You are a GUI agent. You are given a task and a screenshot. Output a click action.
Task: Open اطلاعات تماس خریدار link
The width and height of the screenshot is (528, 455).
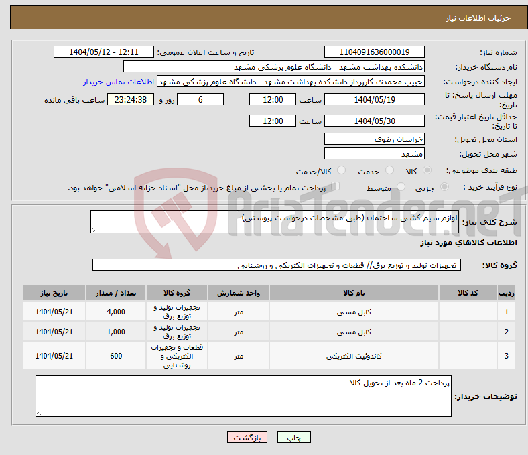click(119, 82)
